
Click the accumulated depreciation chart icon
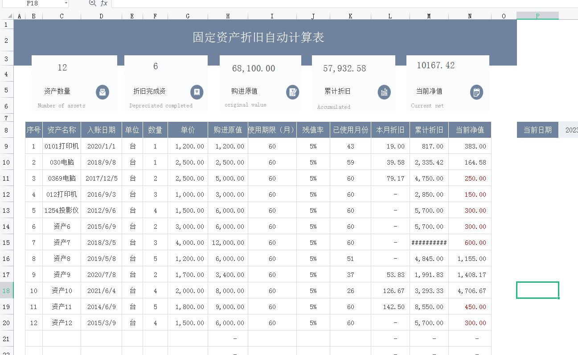384,92
